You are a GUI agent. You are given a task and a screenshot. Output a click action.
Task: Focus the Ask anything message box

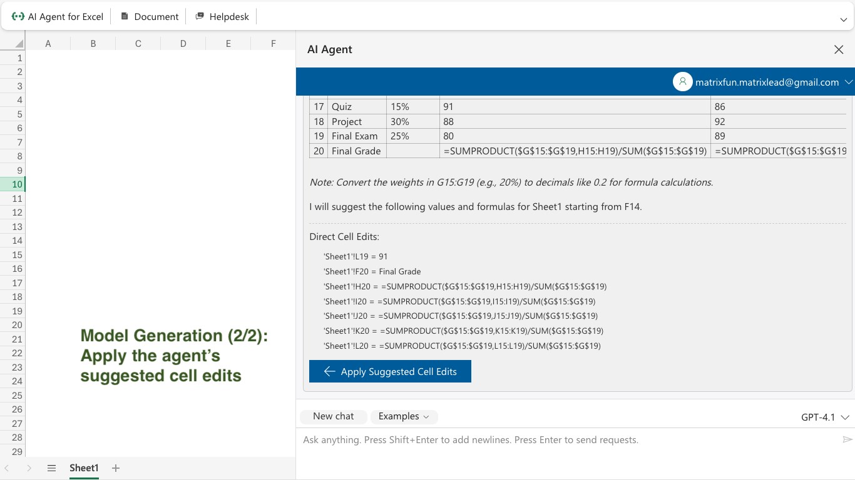(x=563, y=440)
